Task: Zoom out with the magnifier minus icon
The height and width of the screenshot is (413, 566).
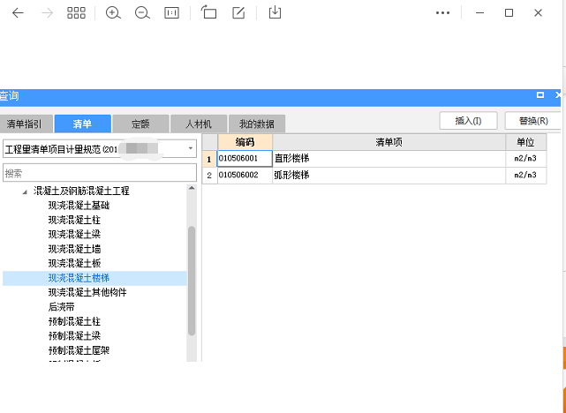Action: (x=142, y=13)
